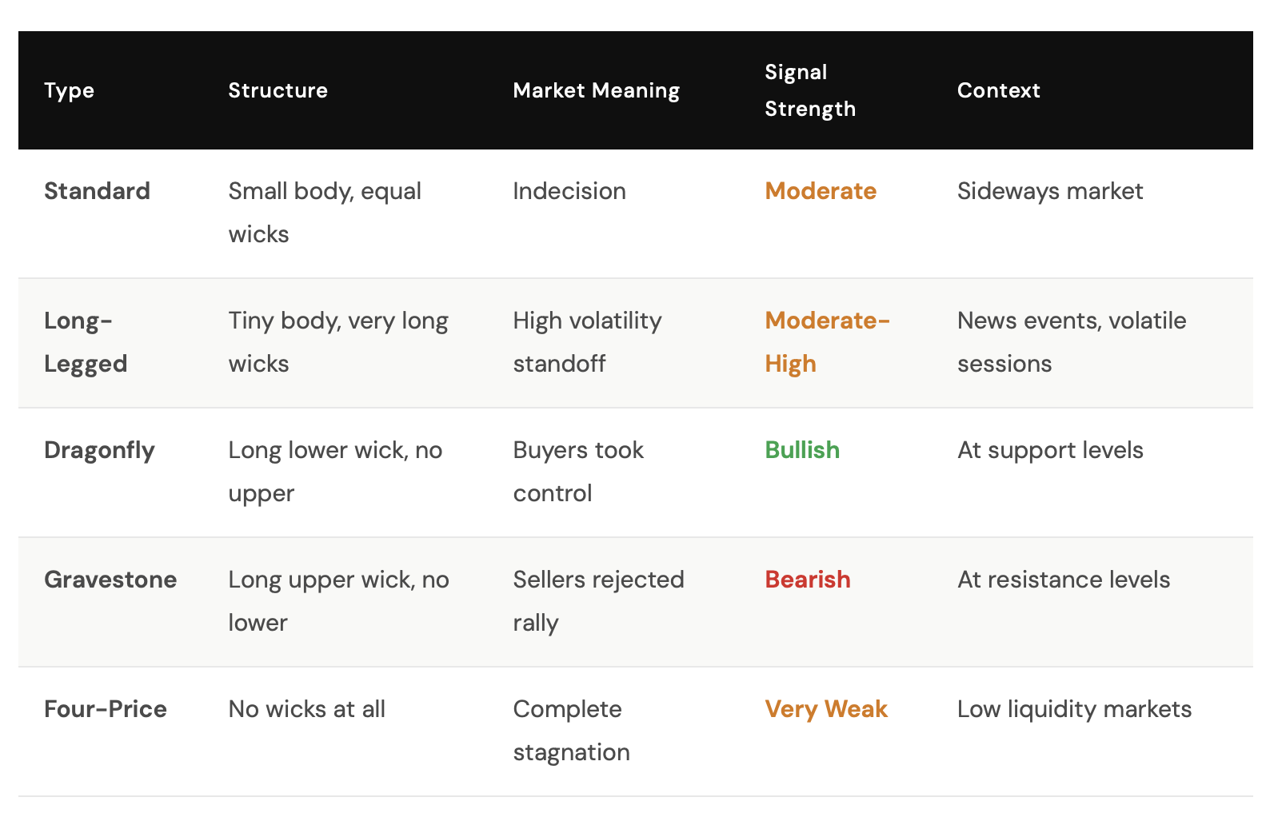Image resolution: width=1278 pixels, height=825 pixels.
Task: Click the No wicks at all cell
Action: click(306, 709)
